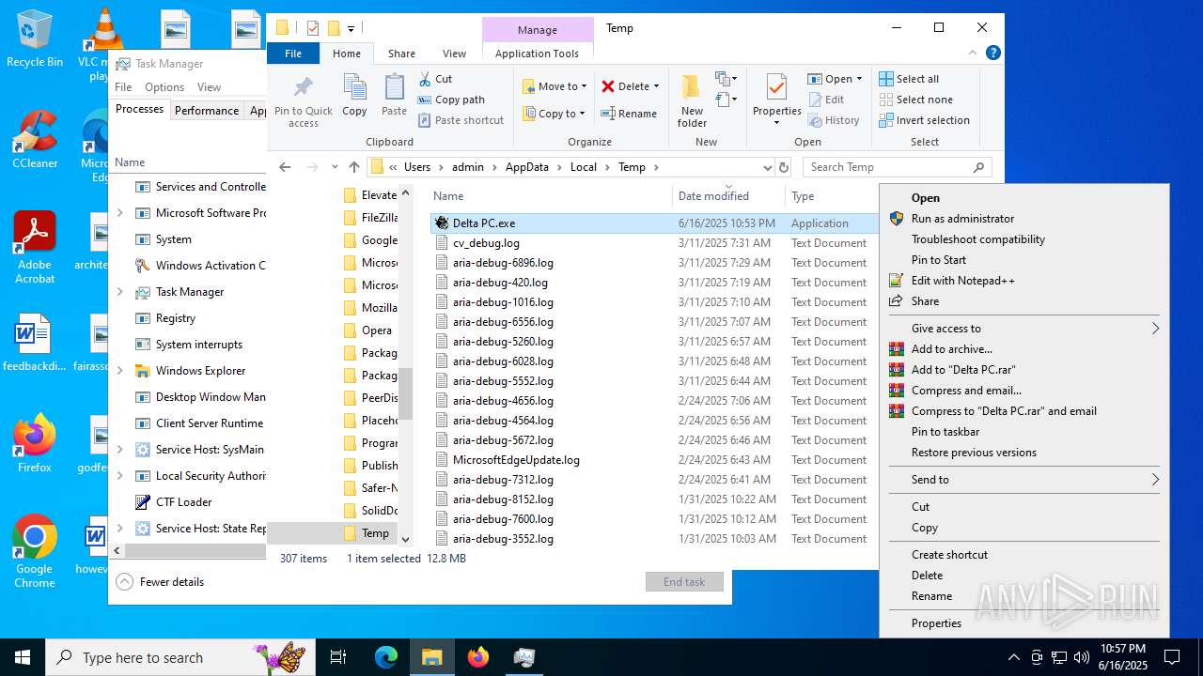Click the Up one level arrow
The image size is (1203, 676).
[354, 167]
